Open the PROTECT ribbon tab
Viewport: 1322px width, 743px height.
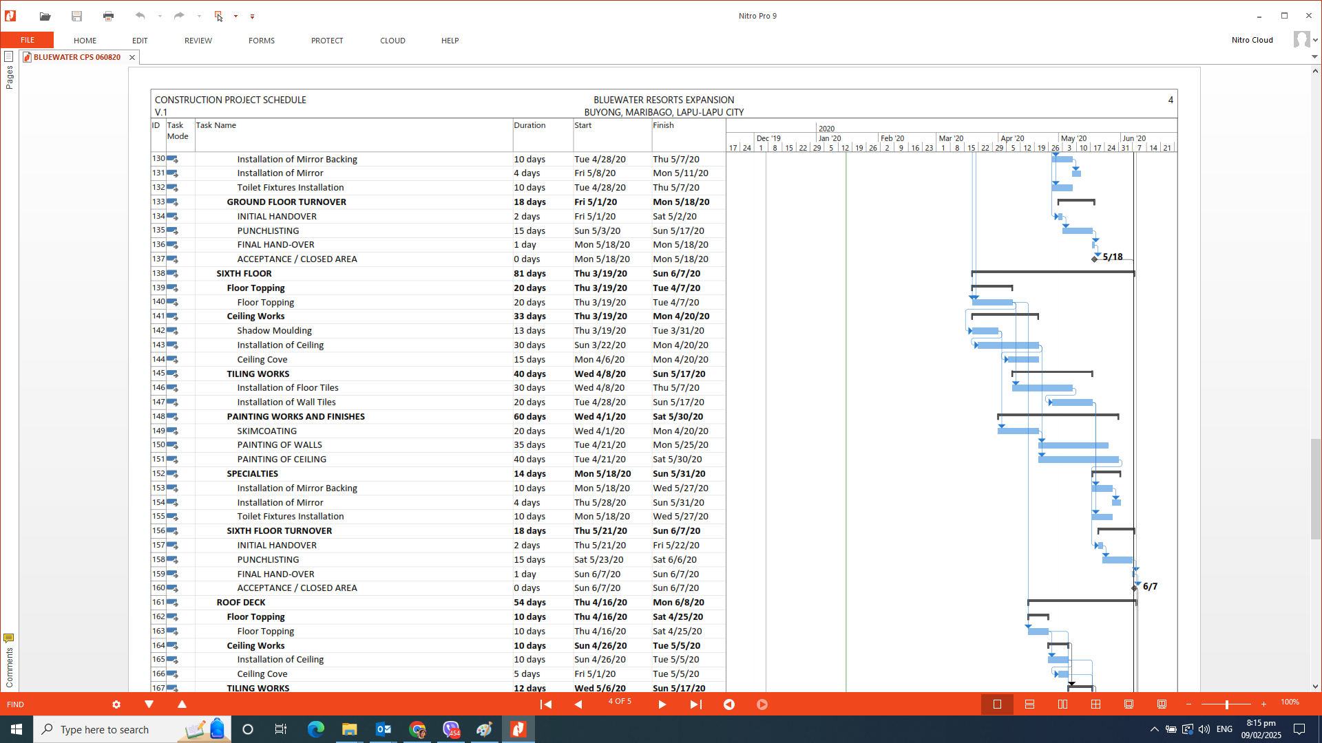point(326,41)
